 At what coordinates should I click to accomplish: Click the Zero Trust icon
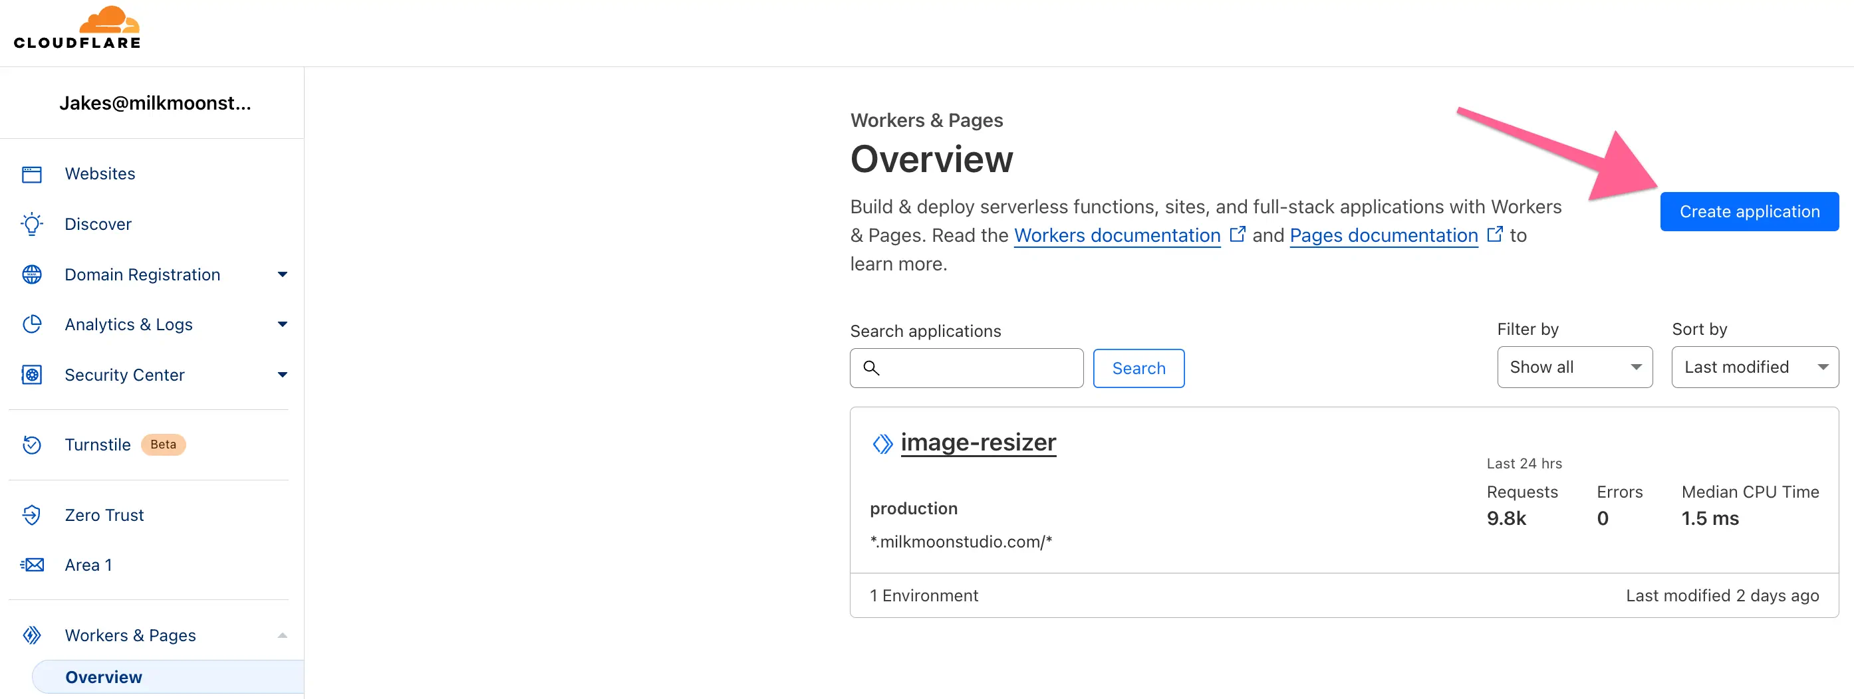(32, 515)
